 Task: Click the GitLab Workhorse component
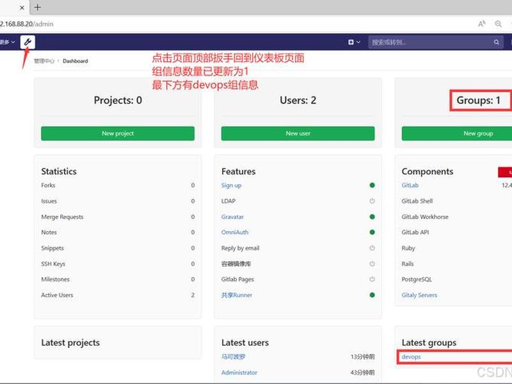(425, 216)
